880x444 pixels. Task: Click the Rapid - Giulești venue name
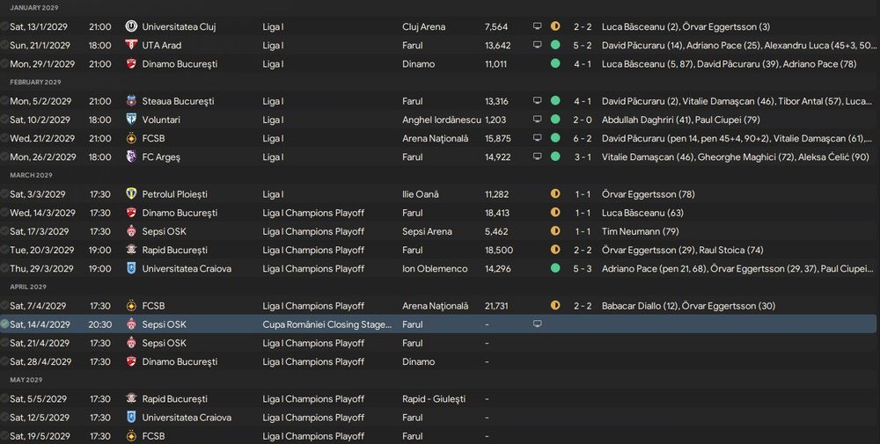pyautogui.click(x=434, y=398)
